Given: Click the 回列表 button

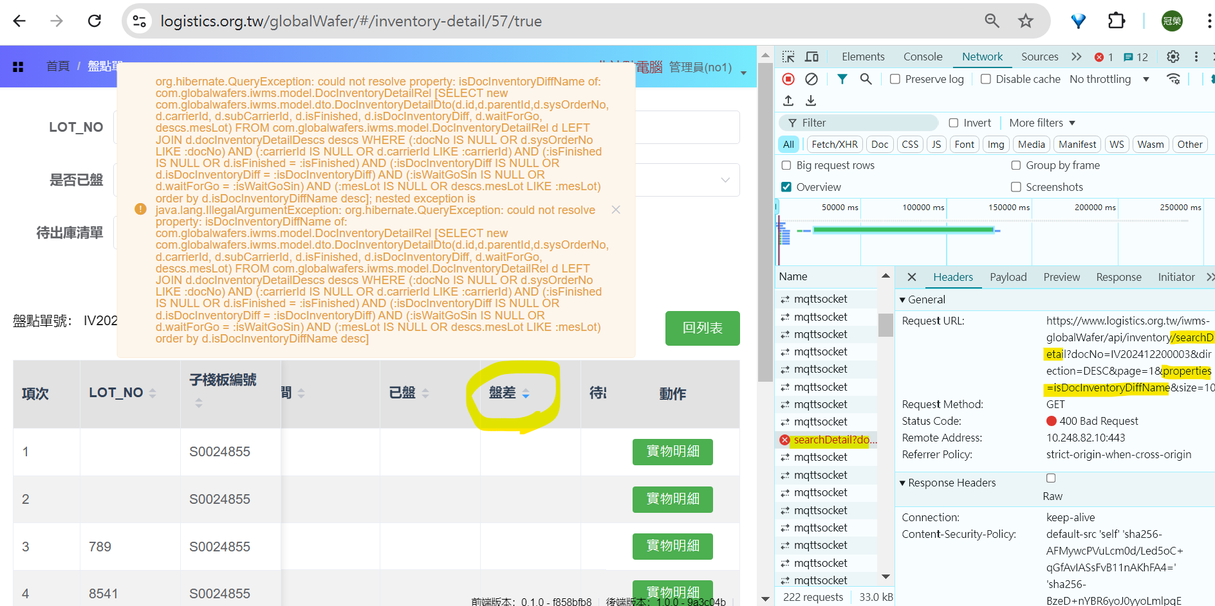Looking at the screenshot, I should pyautogui.click(x=702, y=328).
